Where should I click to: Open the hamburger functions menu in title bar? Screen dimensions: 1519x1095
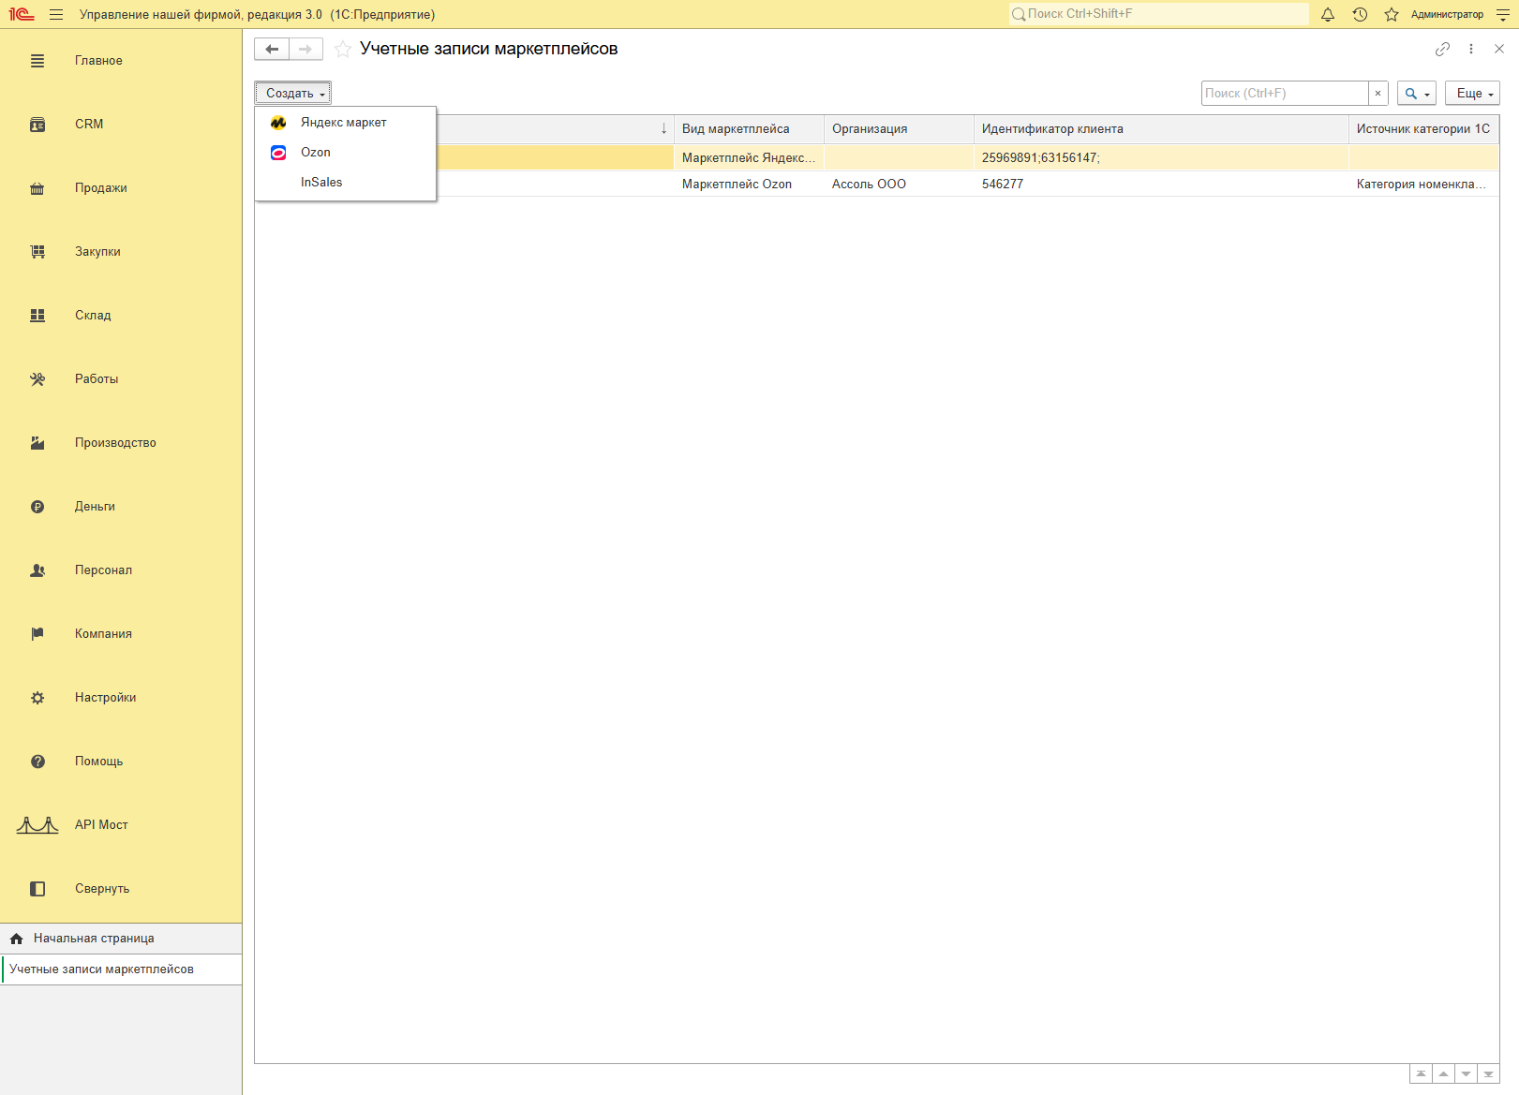(x=56, y=14)
